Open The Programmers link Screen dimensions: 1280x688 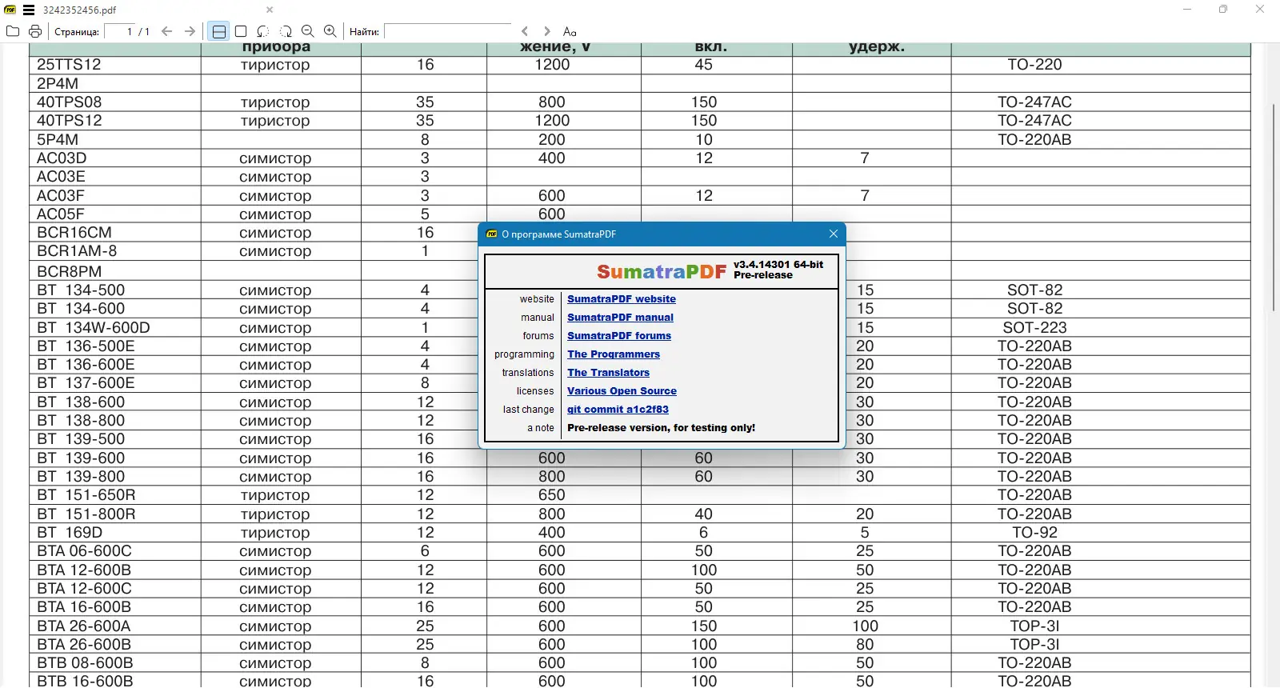pos(614,354)
